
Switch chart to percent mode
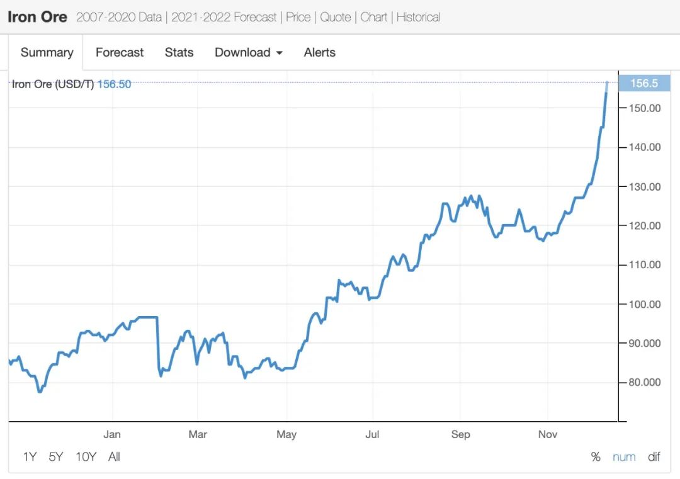pos(596,456)
